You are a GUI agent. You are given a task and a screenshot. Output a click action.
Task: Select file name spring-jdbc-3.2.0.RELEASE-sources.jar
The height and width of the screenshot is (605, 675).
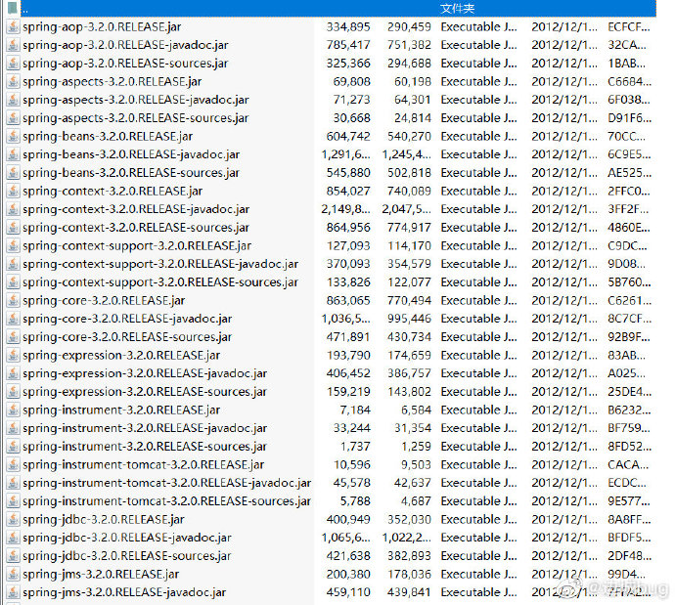click(127, 556)
